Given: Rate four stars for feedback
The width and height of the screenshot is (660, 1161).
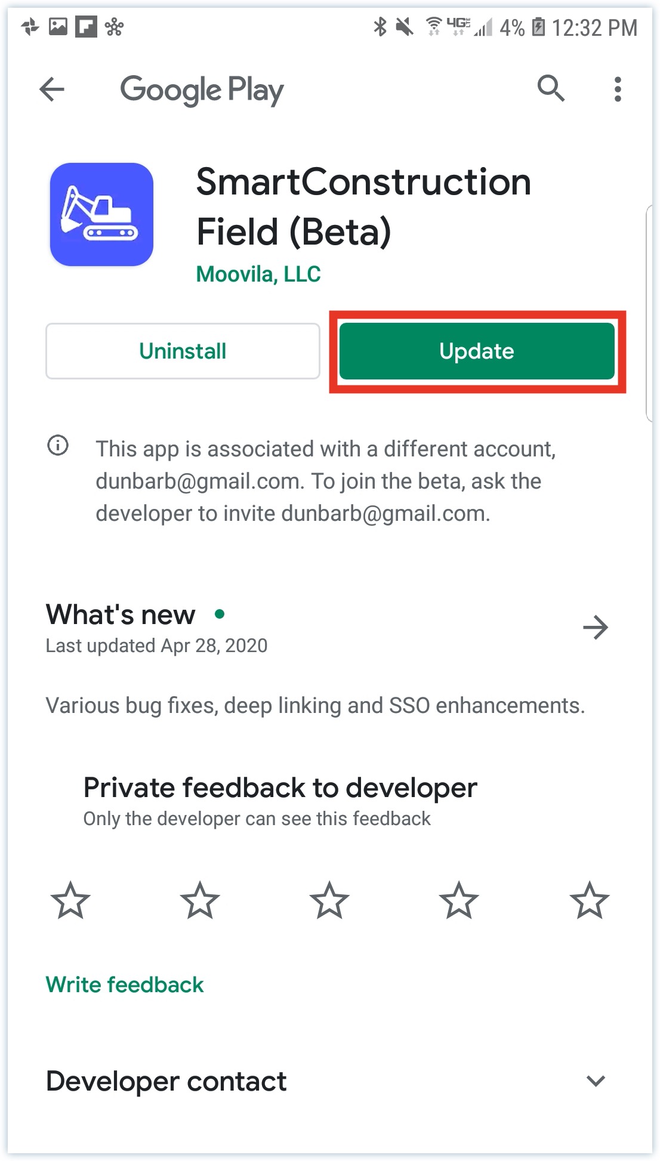Looking at the screenshot, I should [459, 900].
